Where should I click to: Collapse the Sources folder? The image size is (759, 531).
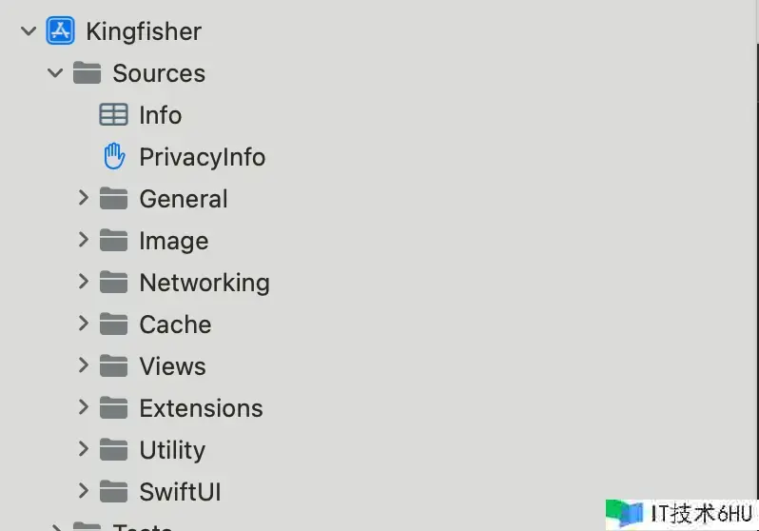tap(55, 73)
